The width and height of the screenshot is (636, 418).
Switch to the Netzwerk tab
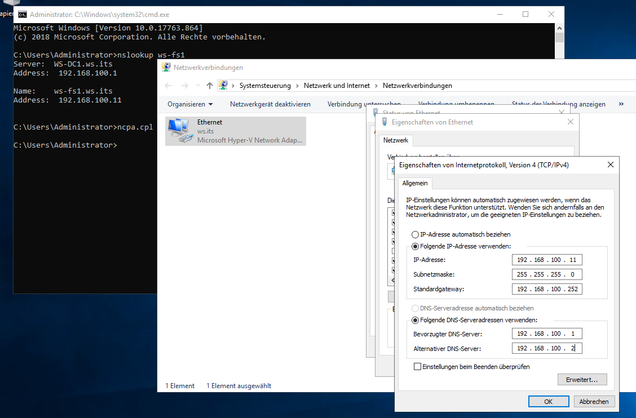396,140
